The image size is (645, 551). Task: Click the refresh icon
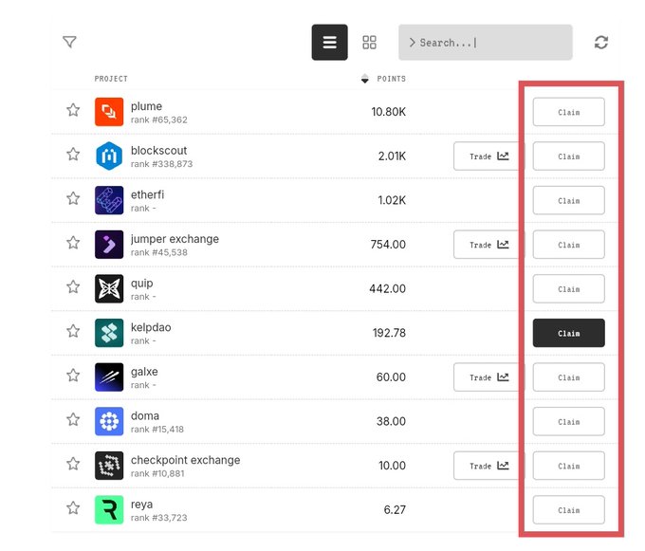click(x=601, y=43)
